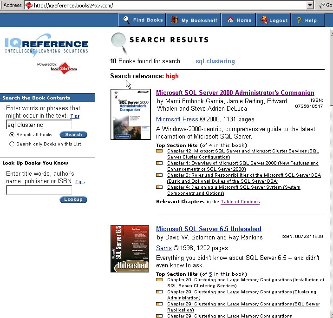Choose Logout in the navigation bar
The width and height of the screenshot is (333, 318).
point(274,20)
